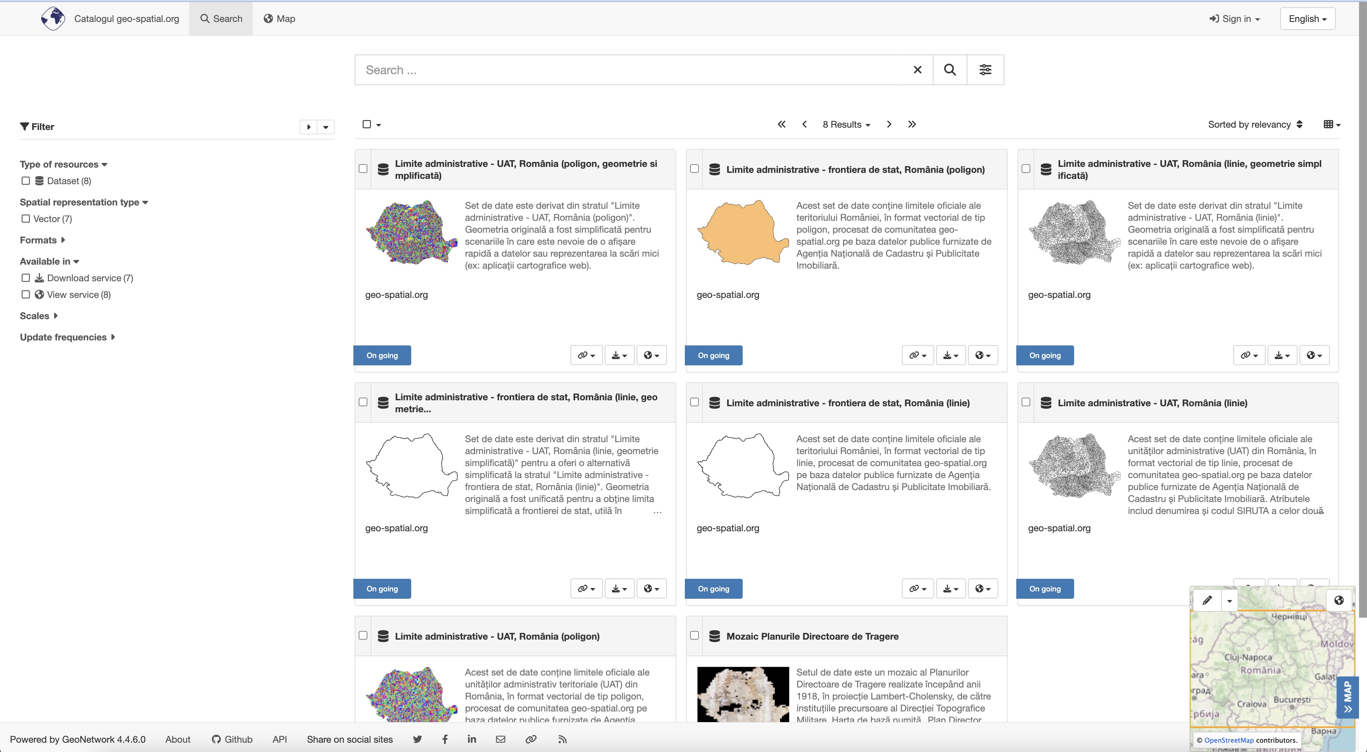Open RSS feed icon in footer
This screenshot has height=752, width=1367.
point(562,739)
